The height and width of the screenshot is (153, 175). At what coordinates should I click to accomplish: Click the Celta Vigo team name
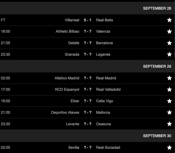[x=105, y=101]
